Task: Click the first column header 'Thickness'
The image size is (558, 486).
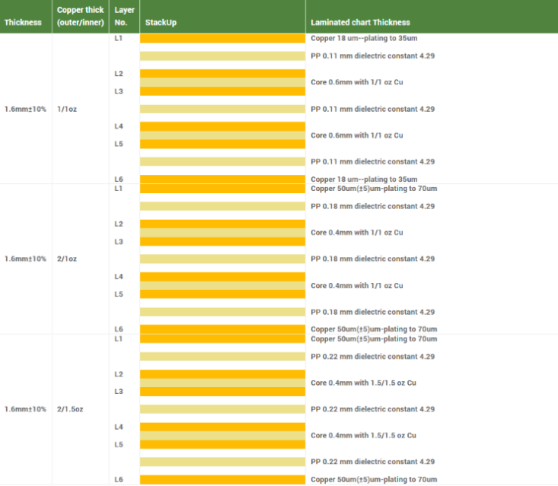Action: tap(23, 22)
